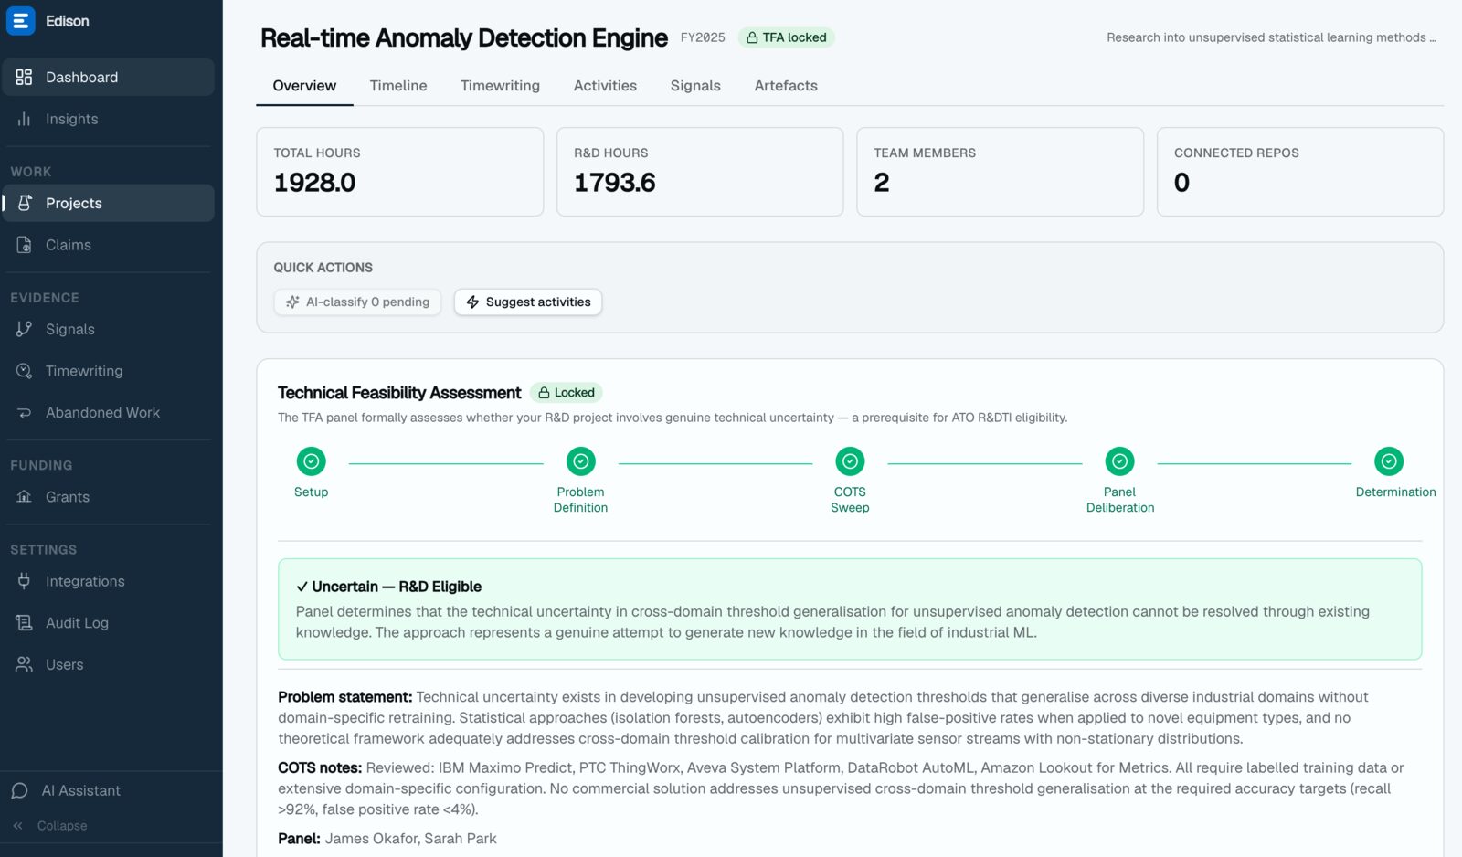Click the Dashboard grid icon
The image size is (1462, 857).
click(24, 77)
